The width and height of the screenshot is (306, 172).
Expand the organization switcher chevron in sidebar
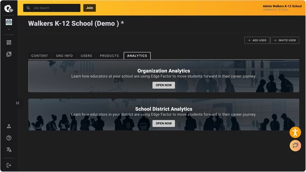coord(9,29)
